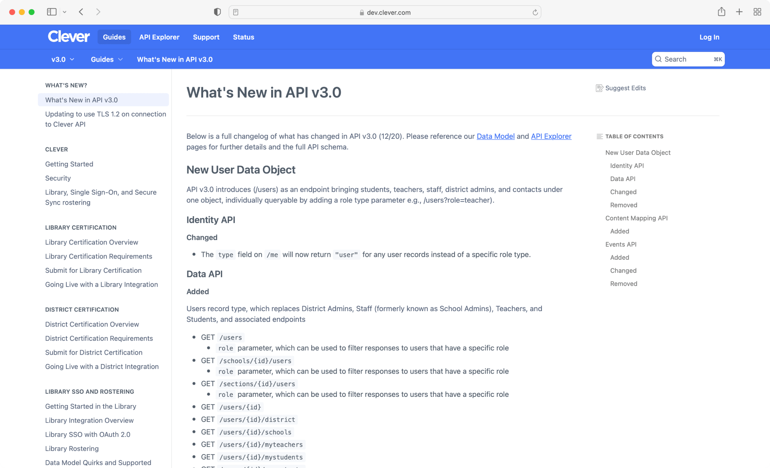The width and height of the screenshot is (770, 468).
Task: Click the Clever logo
Action: (69, 37)
